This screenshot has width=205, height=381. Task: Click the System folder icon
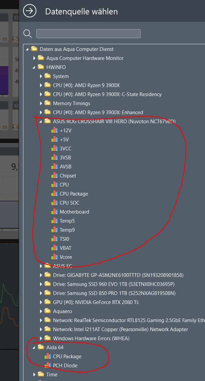(x=47, y=76)
